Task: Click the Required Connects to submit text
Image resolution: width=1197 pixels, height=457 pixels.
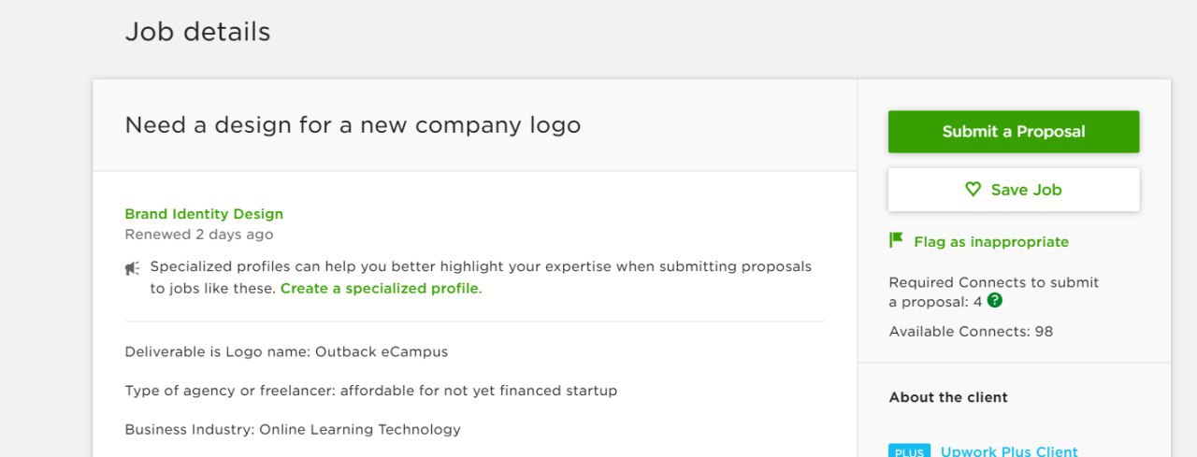Action: (x=994, y=282)
